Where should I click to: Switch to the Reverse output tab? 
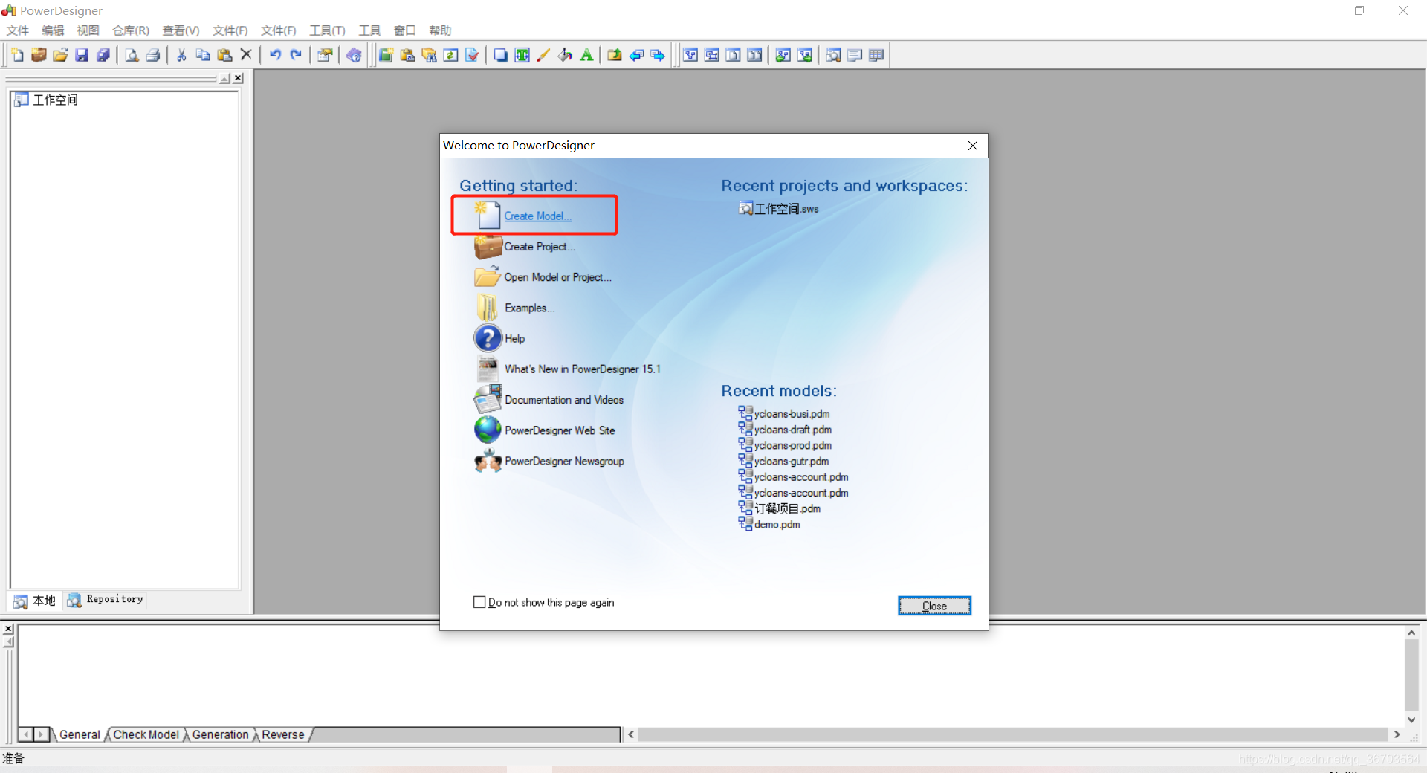coord(283,734)
